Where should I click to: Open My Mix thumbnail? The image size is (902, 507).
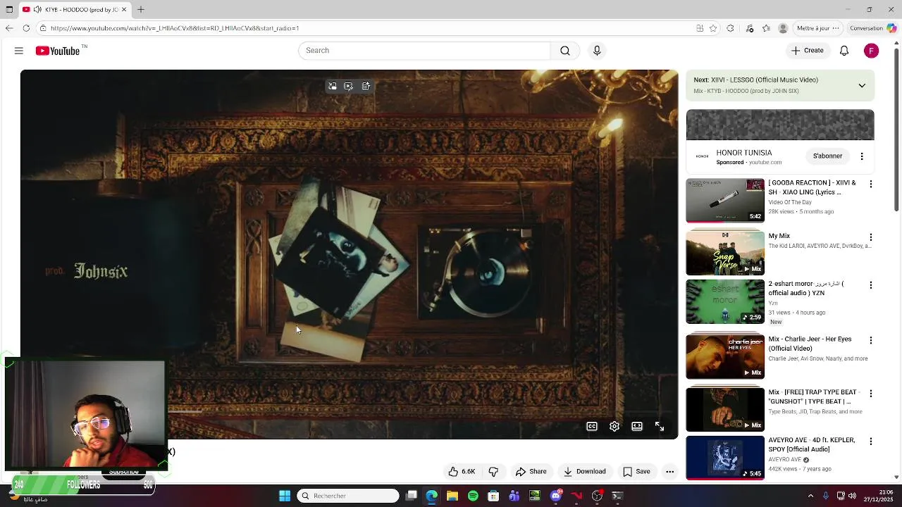[x=725, y=254]
